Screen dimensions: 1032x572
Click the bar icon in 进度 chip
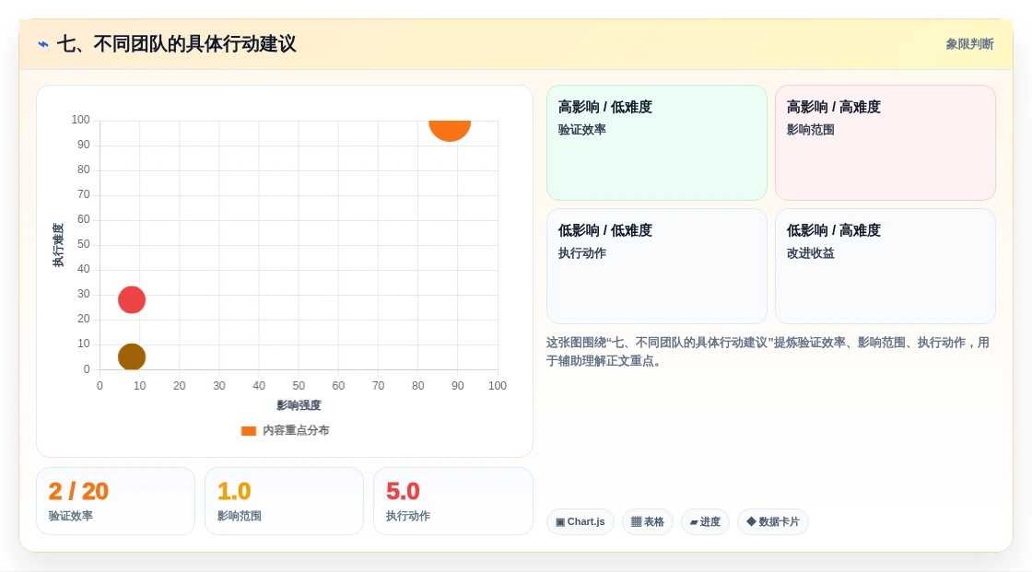point(694,522)
